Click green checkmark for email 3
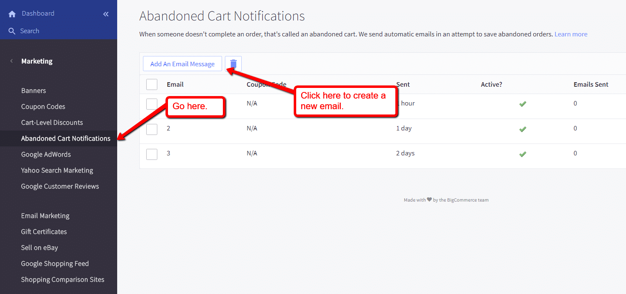 click(522, 154)
